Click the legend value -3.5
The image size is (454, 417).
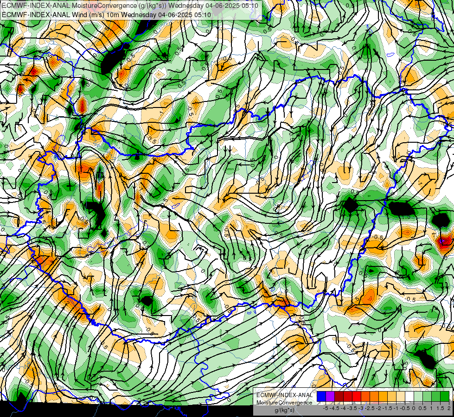point(352,408)
